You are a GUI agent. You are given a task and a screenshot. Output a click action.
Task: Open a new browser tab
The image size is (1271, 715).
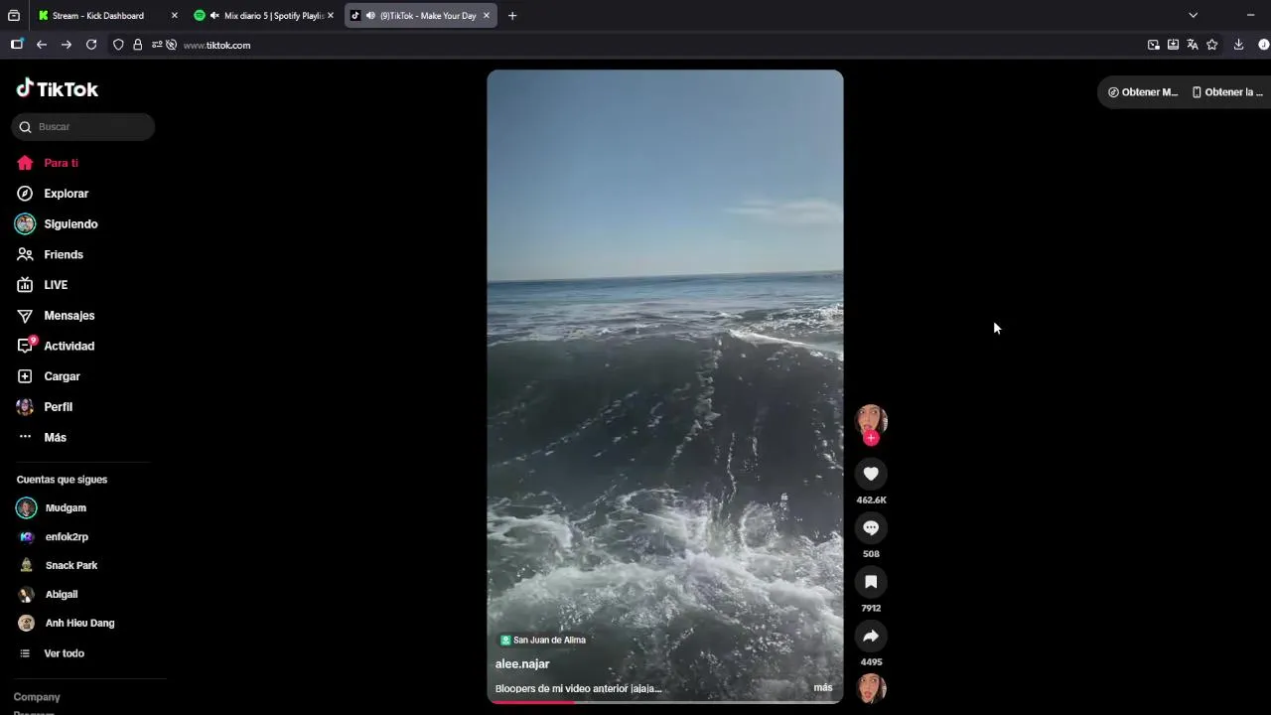(512, 16)
